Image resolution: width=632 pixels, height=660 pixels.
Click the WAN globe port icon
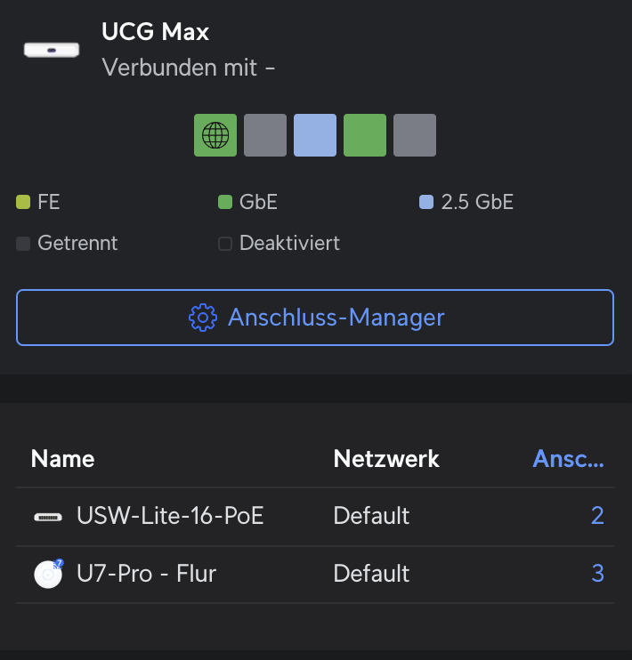pos(215,135)
